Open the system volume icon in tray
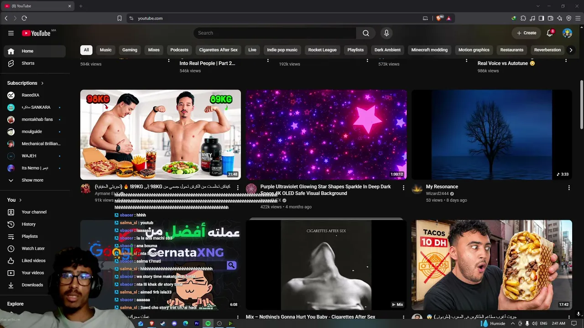 (534, 323)
